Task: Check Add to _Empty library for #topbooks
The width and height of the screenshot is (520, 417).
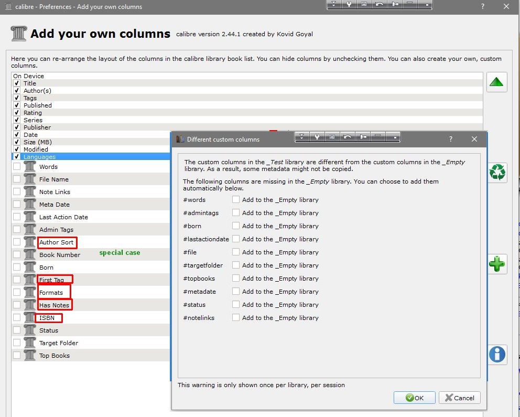Action: point(236,278)
